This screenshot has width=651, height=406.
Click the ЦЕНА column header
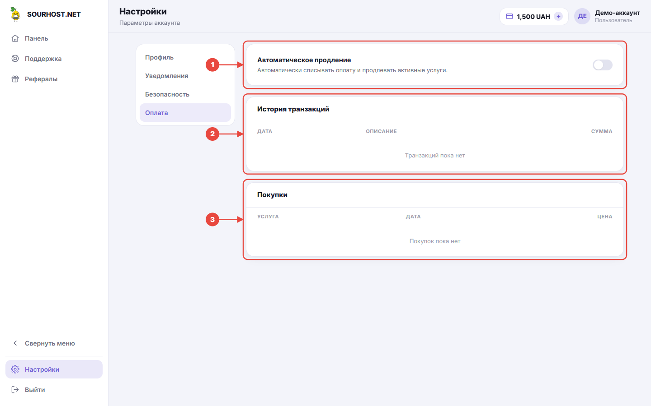click(605, 217)
